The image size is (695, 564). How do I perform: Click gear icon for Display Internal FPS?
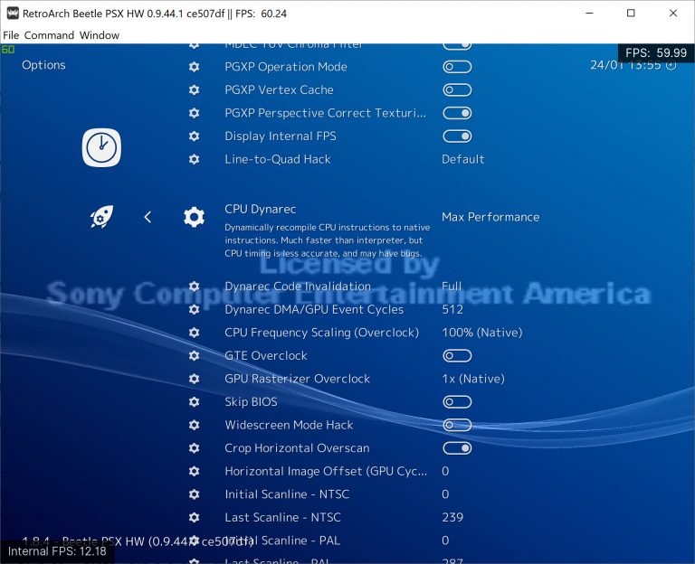(195, 136)
